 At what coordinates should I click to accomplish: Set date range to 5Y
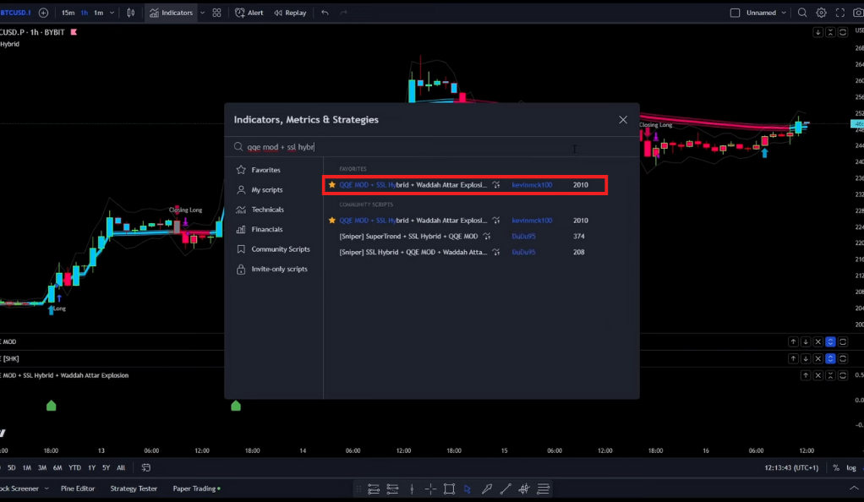click(106, 468)
